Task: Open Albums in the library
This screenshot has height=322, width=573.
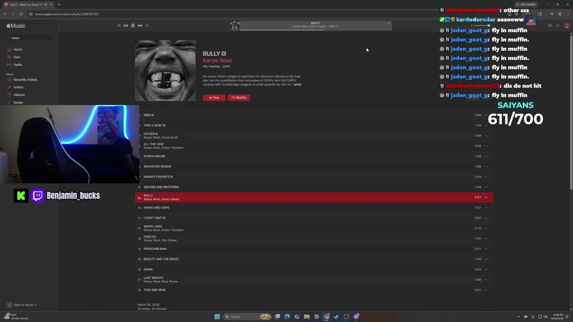Action: click(19, 95)
